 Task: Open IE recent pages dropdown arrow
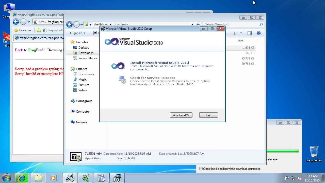point(29,22)
